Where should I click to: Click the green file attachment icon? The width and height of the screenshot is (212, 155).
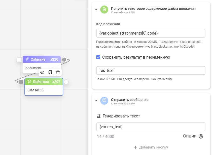[104, 10]
